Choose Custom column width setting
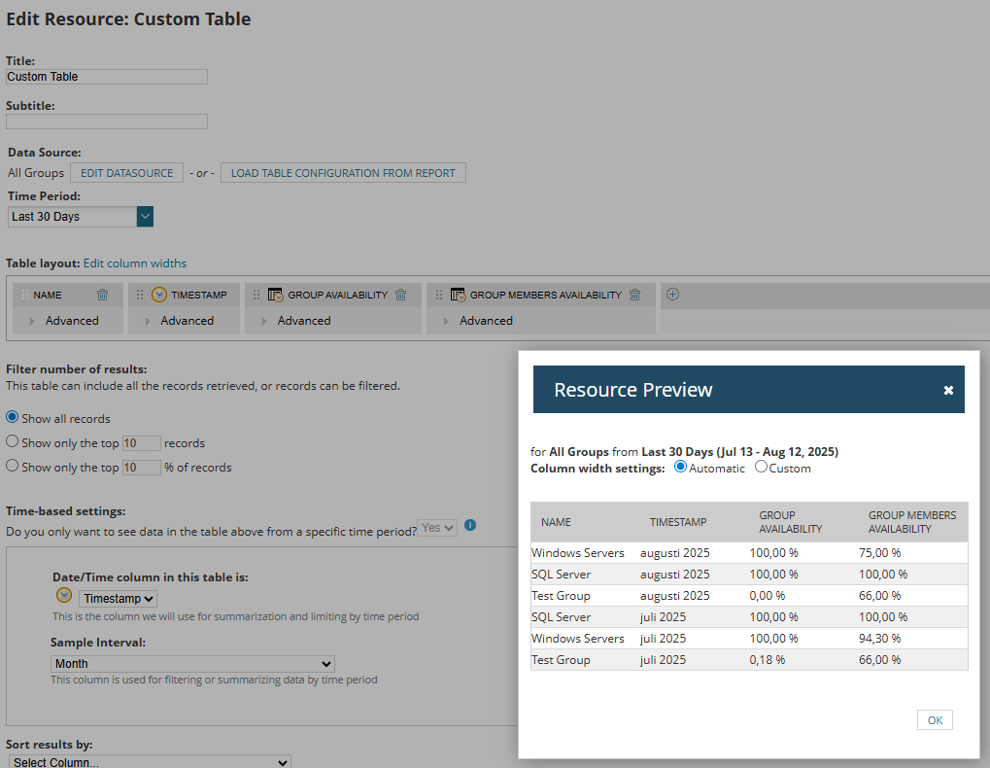 click(x=761, y=467)
